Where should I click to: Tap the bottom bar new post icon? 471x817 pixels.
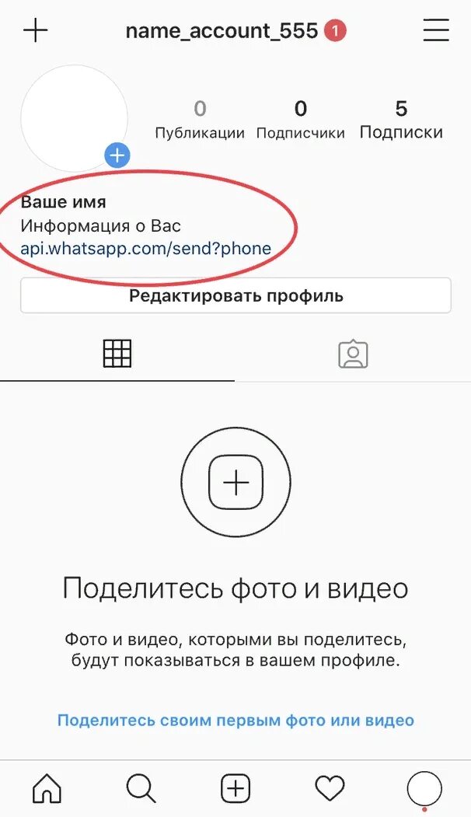235,787
